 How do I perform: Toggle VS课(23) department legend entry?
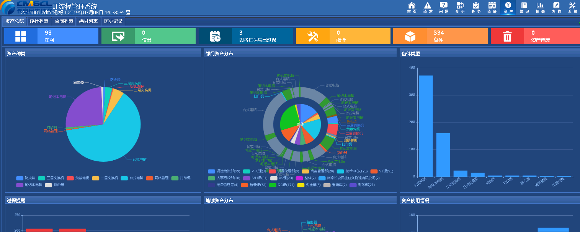(x=281, y=178)
